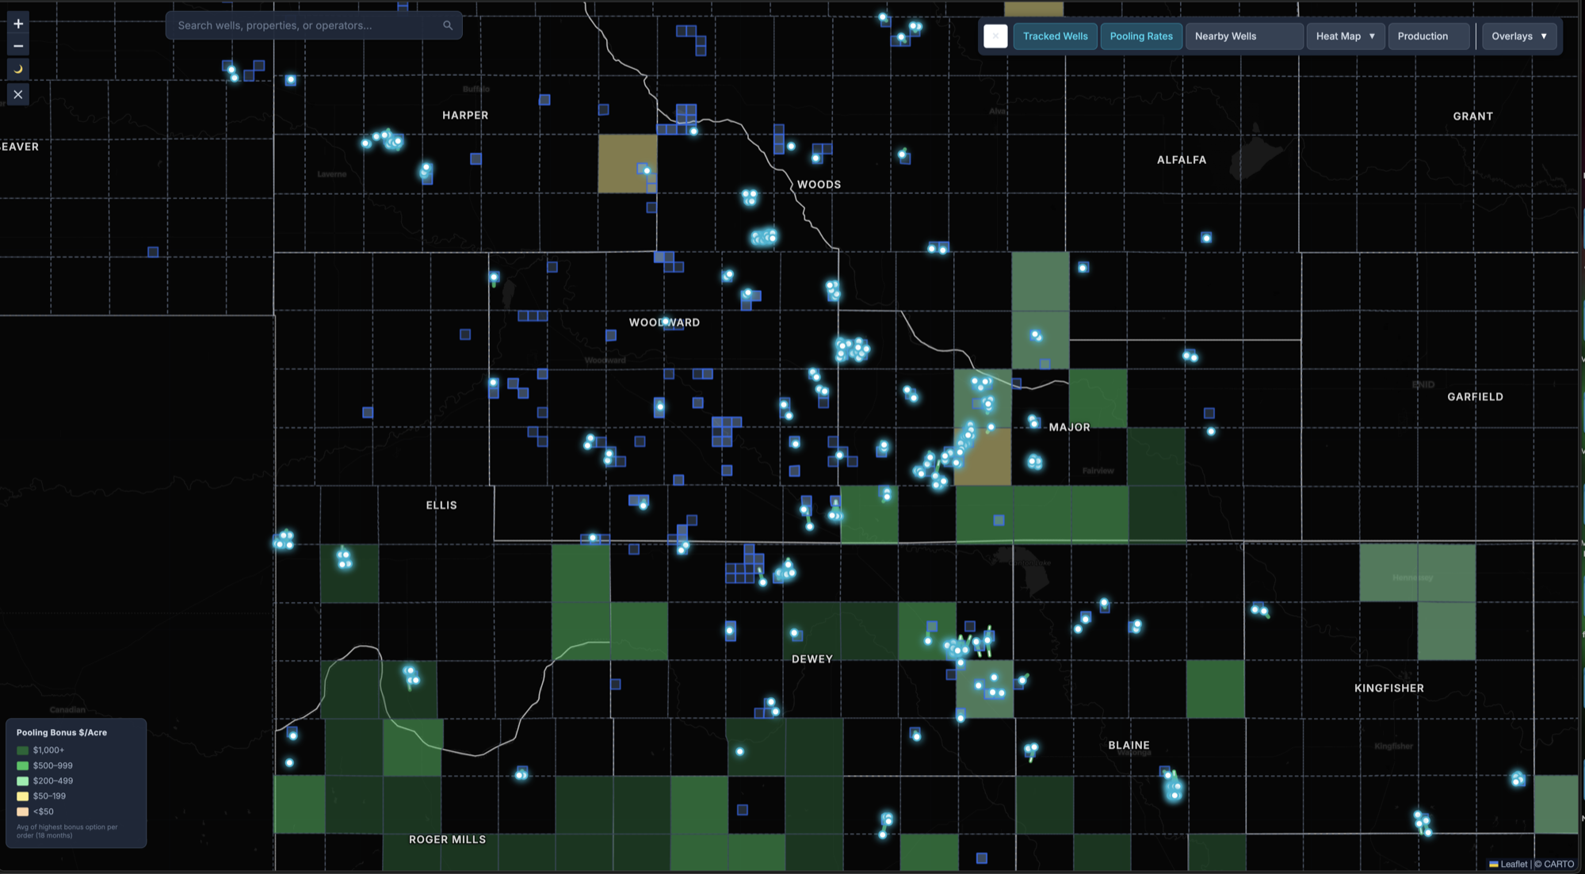This screenshot has height=874, width=1585.
Task: Click the $1,000+ green legend swatch
Action: point(21,750)
